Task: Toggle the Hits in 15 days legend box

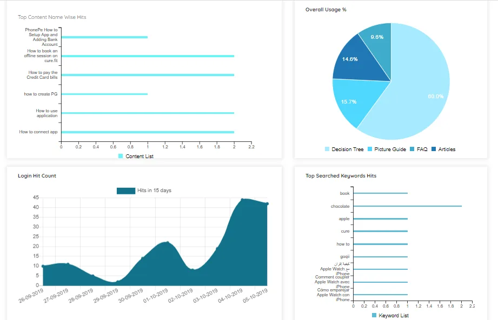Action: (x=126, y=190)
